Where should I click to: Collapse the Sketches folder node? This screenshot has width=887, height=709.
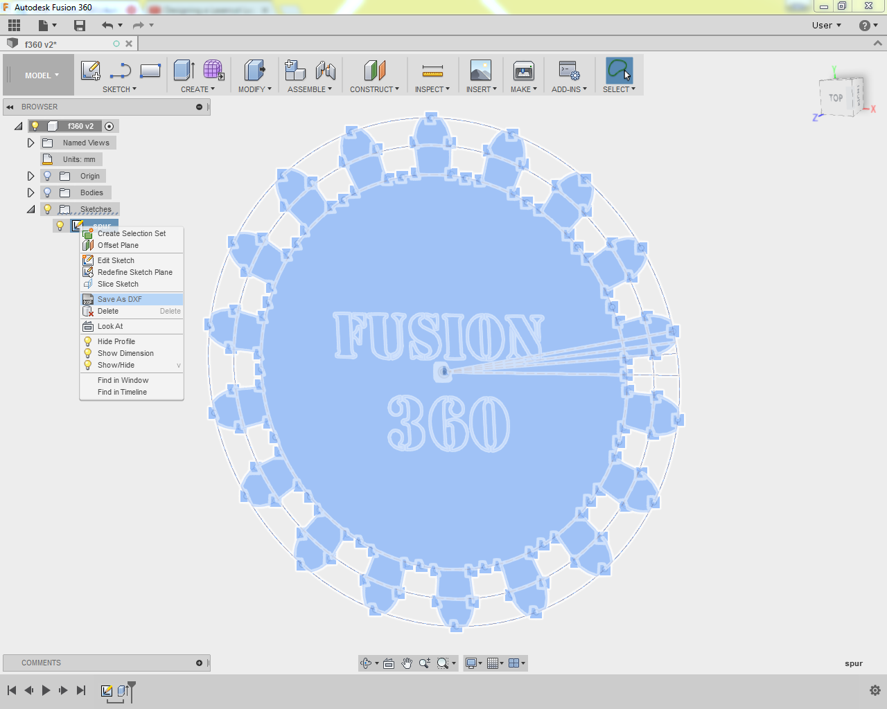click(x=30, y=209)
